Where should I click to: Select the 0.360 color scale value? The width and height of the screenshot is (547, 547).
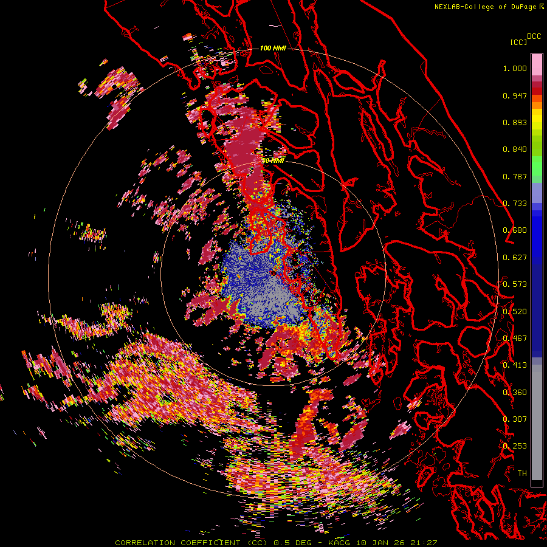(x=515, y=393)
